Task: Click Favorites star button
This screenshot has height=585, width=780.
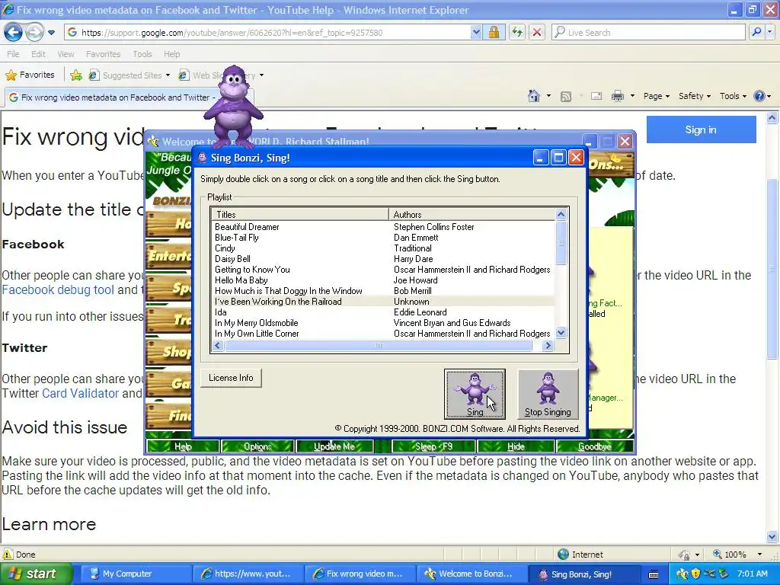Action: (30, 75)
